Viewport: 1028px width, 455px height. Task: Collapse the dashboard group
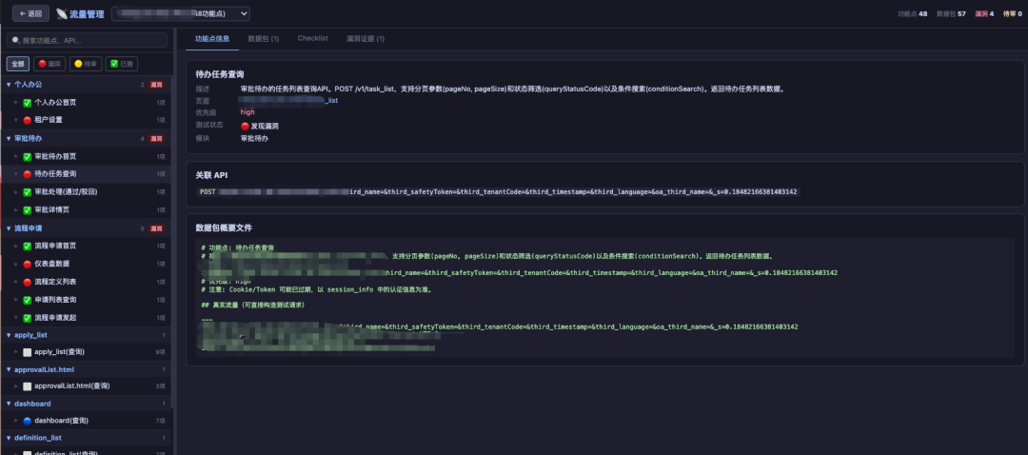(x=9, y=404)
